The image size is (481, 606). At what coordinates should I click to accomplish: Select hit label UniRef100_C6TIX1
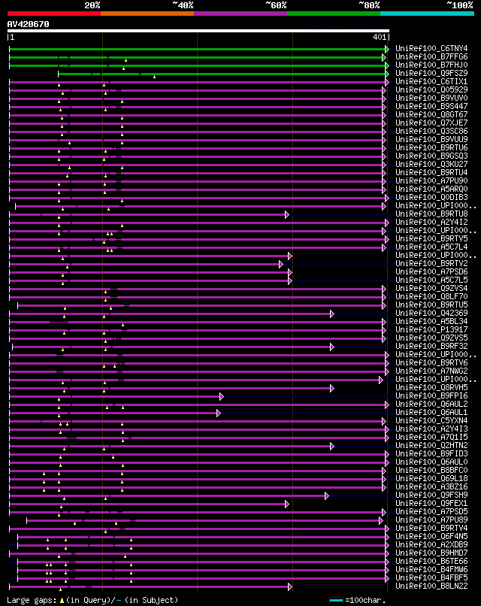pyautogui.click(x=431, y=81)
